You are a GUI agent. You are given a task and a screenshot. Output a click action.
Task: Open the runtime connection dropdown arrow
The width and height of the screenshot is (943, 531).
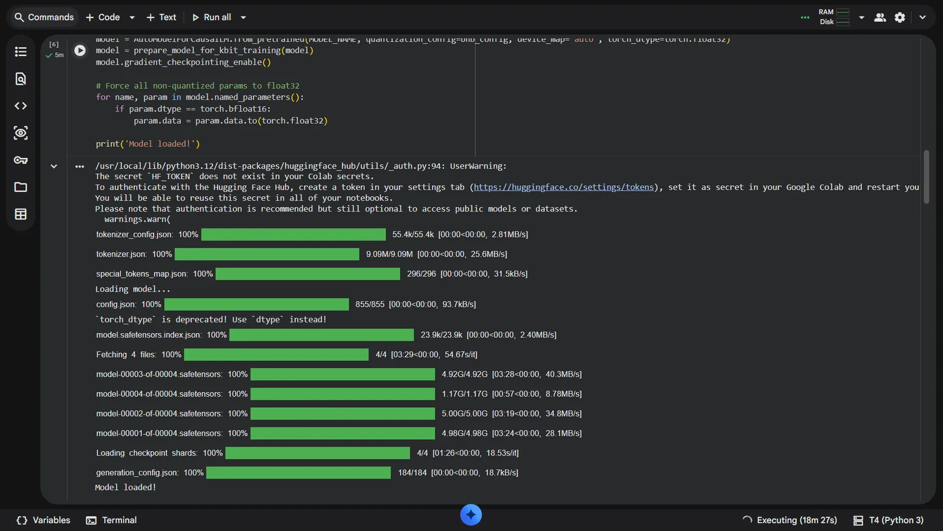click(x=862, y=18)
